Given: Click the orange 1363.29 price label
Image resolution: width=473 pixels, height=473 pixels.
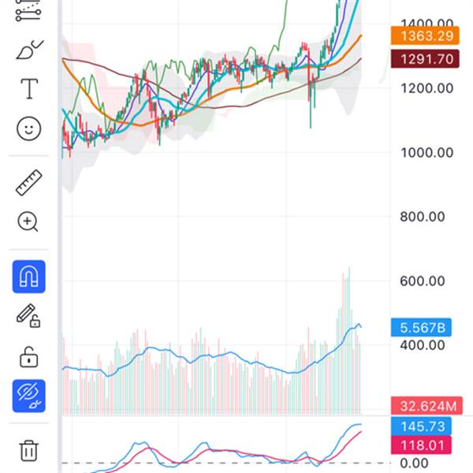Looking at the screenshot, I should pos(425,35).
